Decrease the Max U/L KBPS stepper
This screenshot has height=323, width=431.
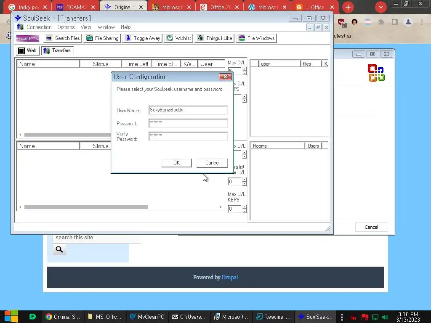point(245,211)
